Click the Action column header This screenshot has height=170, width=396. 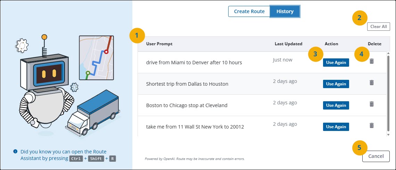pos(331,44)
